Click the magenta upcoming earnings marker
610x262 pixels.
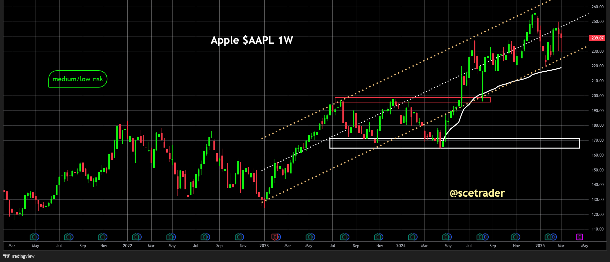click(x=579, y=237)
